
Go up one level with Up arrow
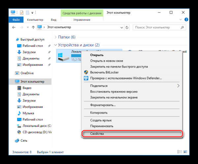(x=33, y=27)
